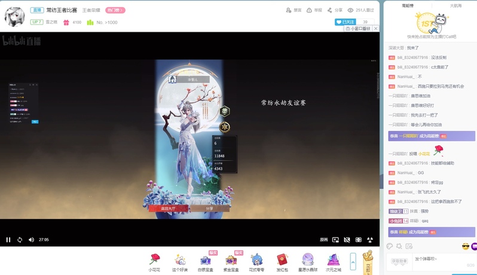The width and height of the screenshot is (477, 275).
Task: Click the brown 分享 button in the game screen
Action: [x=210, y=209]
